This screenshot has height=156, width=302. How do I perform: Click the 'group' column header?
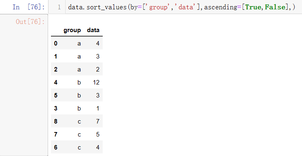point(72,30)
